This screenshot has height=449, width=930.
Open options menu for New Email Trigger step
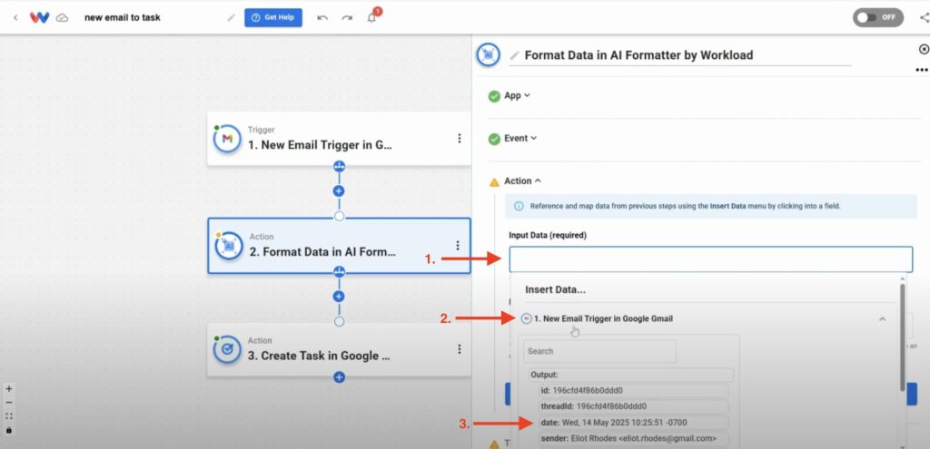pos(459,139)
